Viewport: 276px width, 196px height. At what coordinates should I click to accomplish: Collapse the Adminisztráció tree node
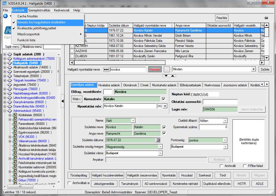(5, 111)
